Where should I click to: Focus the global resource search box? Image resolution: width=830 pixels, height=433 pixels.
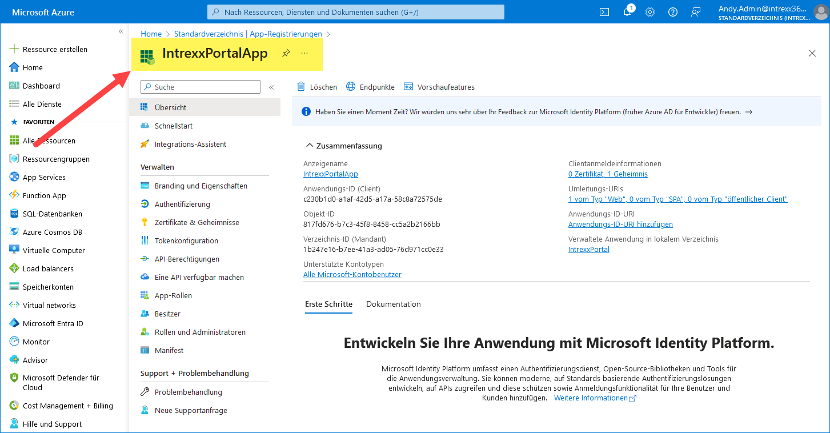coord(355,12)
